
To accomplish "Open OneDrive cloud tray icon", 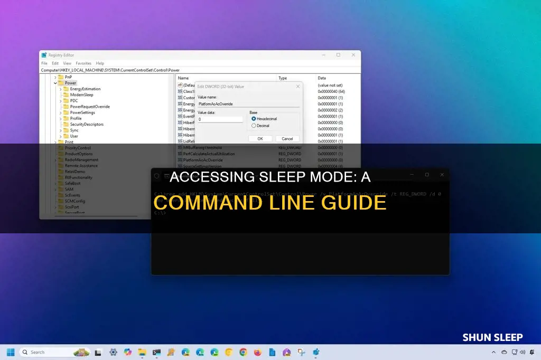I will coord(504,352).
